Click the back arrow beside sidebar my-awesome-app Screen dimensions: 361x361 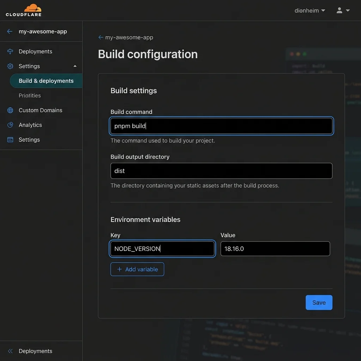(x=10, y=31)
